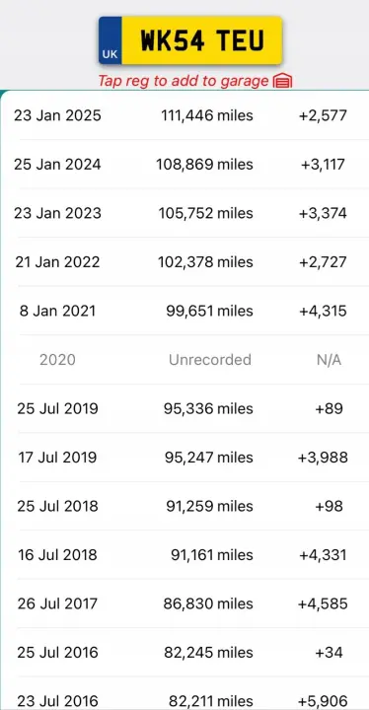Screen dimensions: 369x710
Task: Select the 25 Jan 2024 date entry
Action: 57,165
